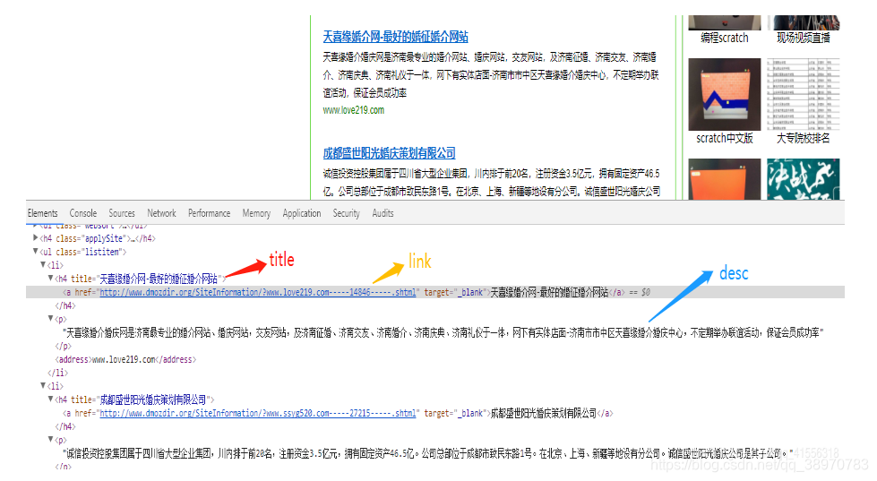Open the 成都盛世阳光婚庆策划有限公司 page title link
The image size is (877, 481).
point(389,153)
